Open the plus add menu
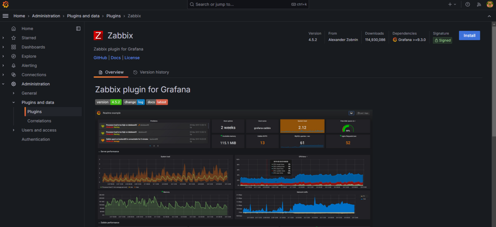This screenshot has width=496, height=227. click(x=452, y=4)
